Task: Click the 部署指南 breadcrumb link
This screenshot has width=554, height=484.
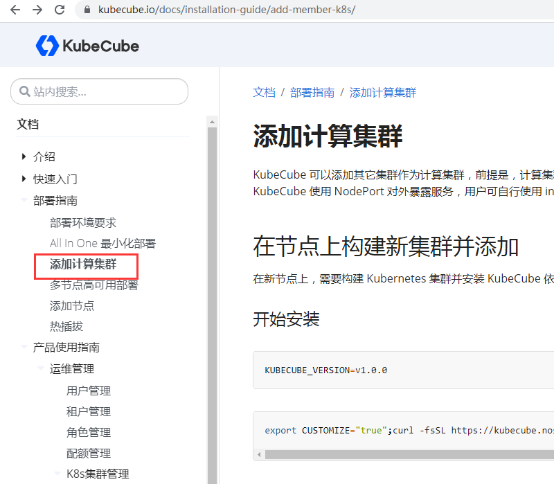Action: coord(312,93)
